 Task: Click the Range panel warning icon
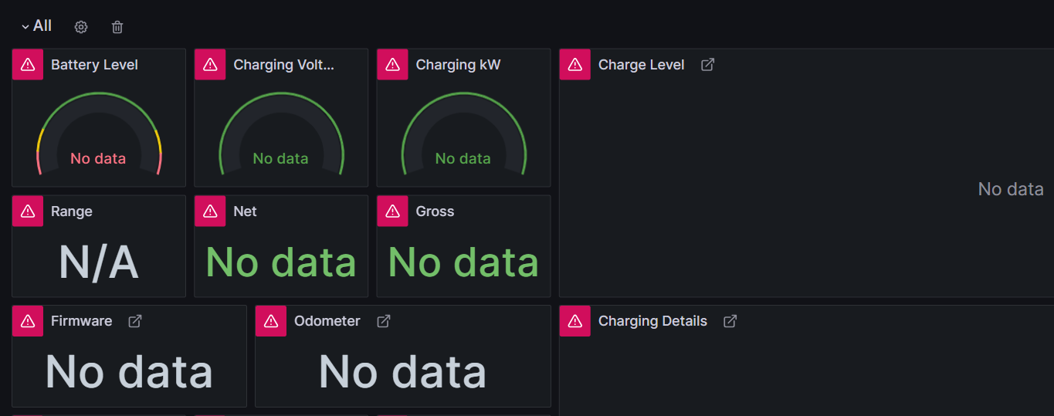[x=28, y=211]
